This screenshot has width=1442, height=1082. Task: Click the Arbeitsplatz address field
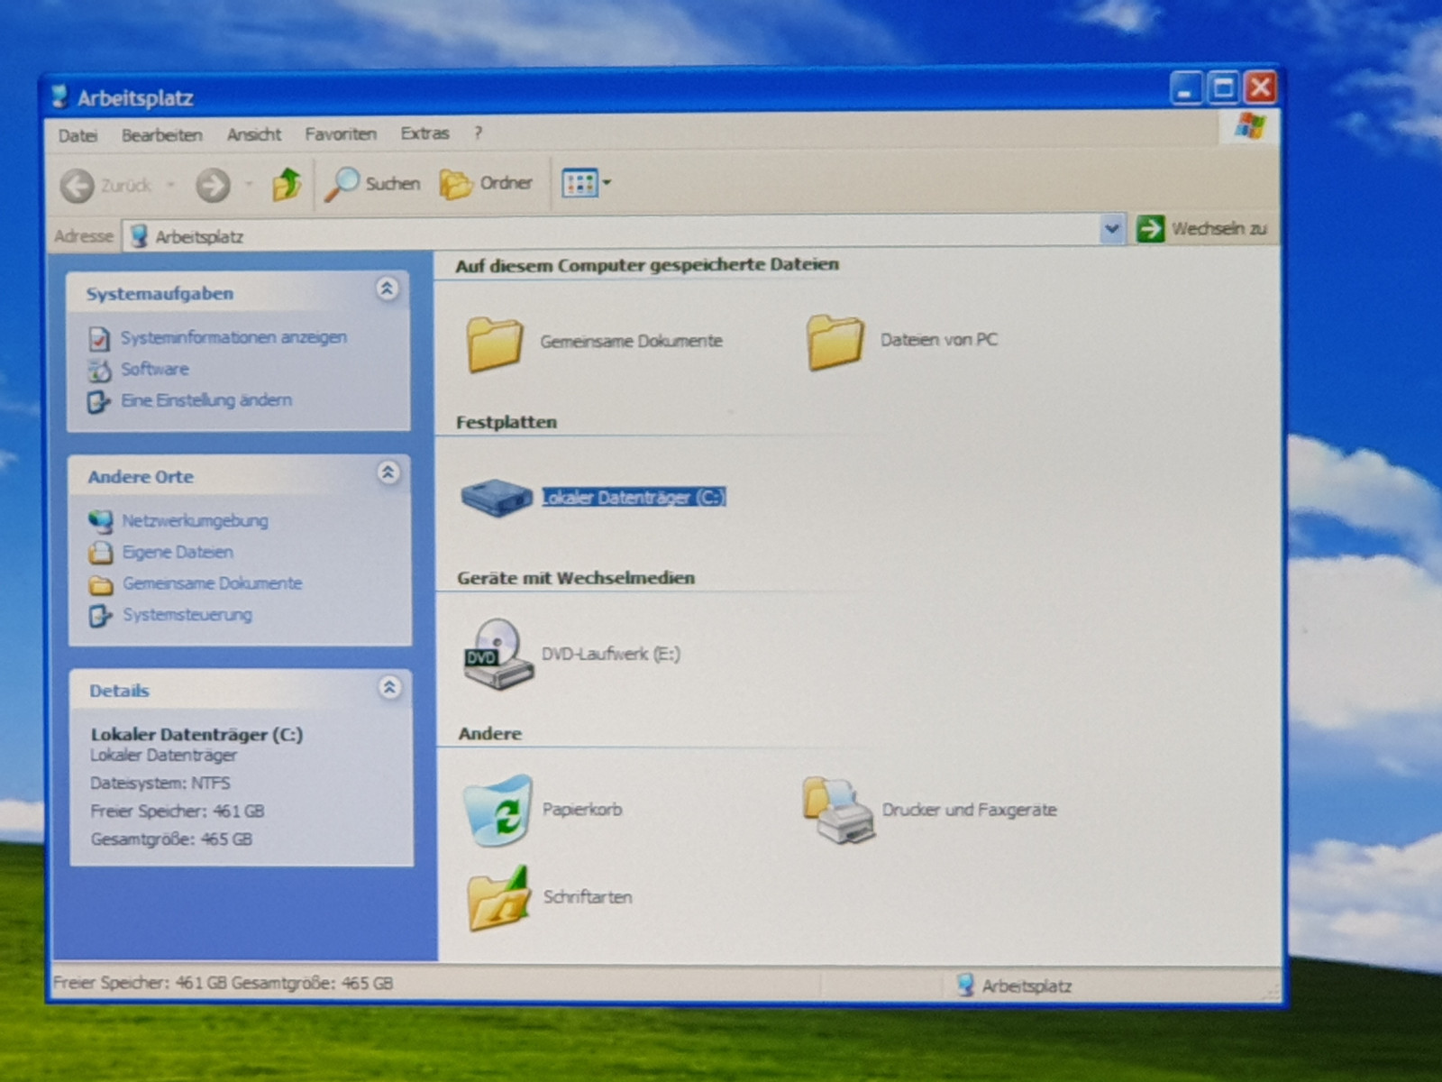(613, 235)
